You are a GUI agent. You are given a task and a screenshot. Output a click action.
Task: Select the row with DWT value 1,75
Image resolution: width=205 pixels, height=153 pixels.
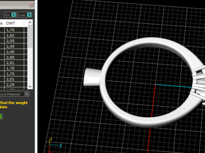tap(14, 74)
